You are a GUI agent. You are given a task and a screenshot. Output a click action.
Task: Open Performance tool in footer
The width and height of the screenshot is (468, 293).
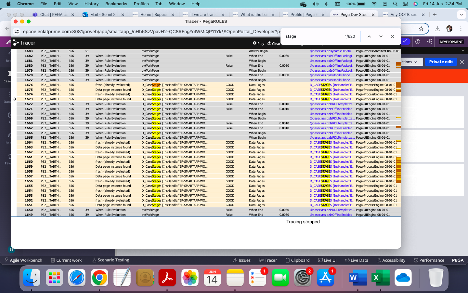[x=429, y=260]
